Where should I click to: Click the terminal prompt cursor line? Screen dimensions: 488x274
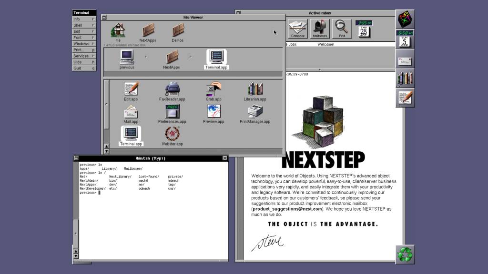pyautogui.click(x=90, y=193)
